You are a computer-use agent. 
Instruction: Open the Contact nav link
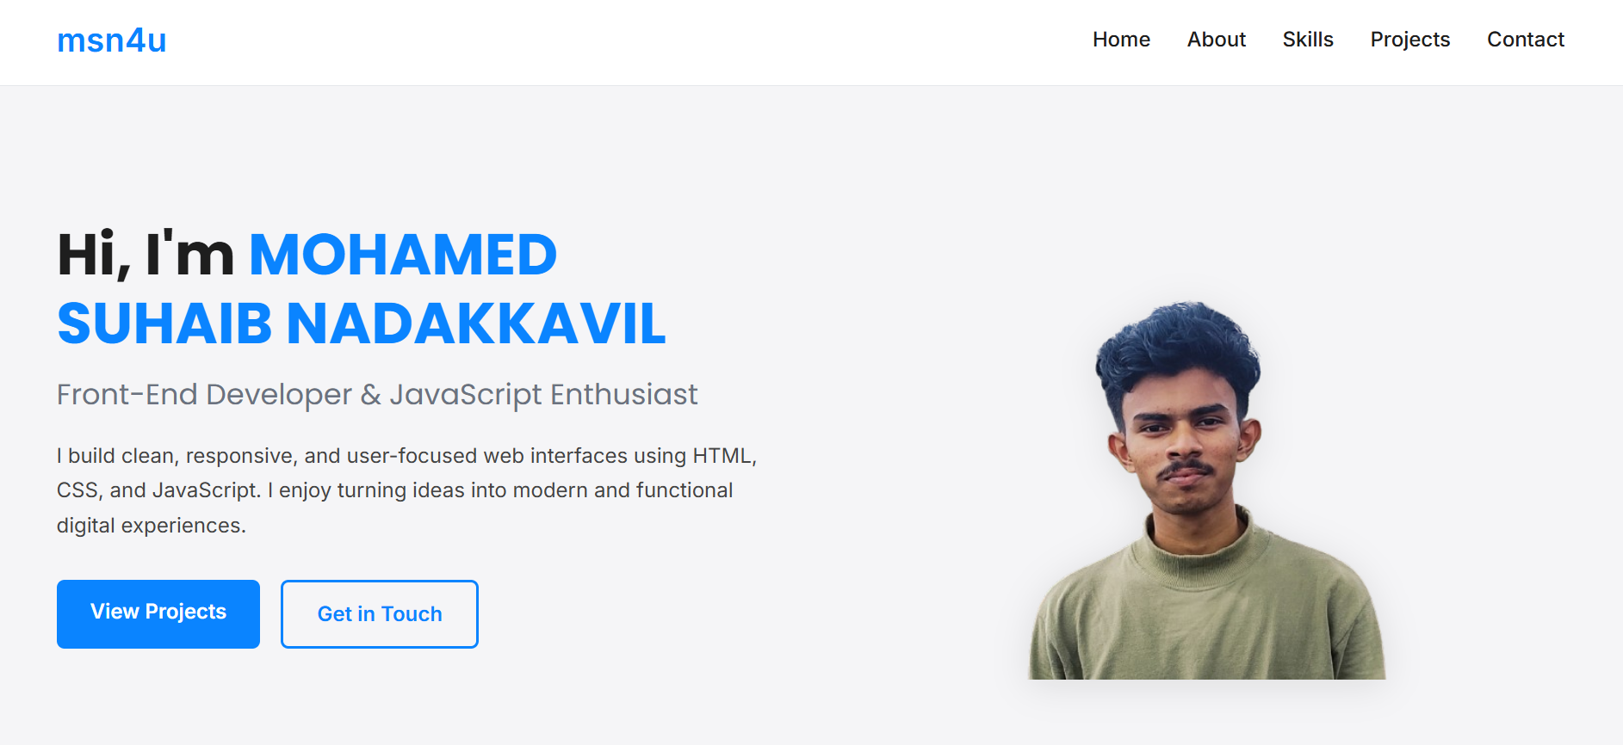pyautogui.click(x=1525, y=40)
